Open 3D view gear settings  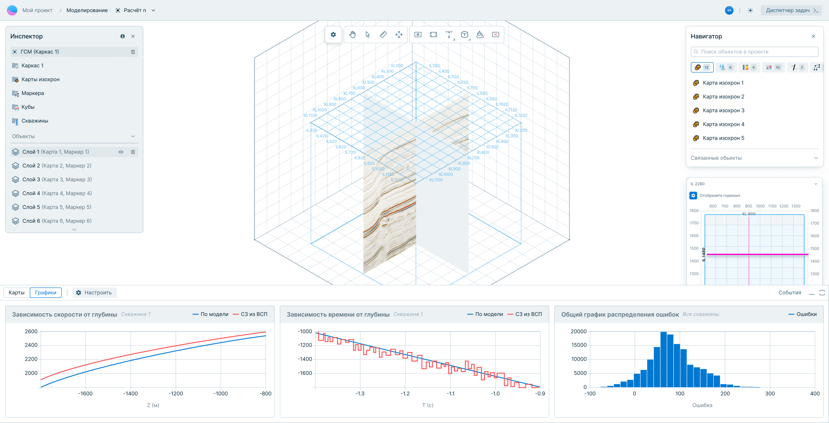pos(333,35)
